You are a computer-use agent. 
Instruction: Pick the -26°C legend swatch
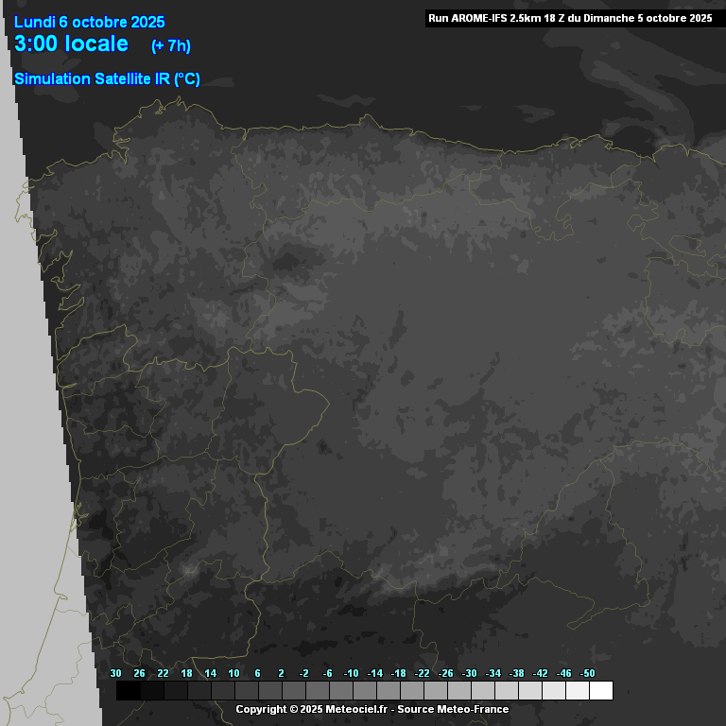point(458,690)
